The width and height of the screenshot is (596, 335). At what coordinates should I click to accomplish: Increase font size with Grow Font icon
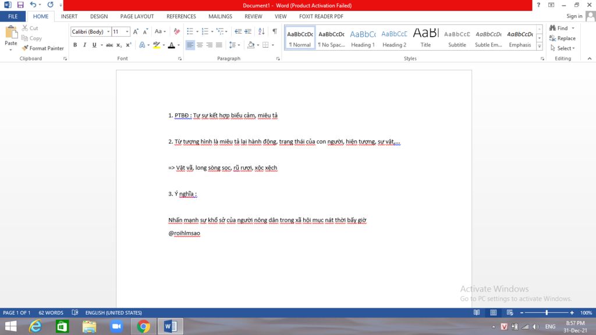pyautogui.click(x=136, y=31)
